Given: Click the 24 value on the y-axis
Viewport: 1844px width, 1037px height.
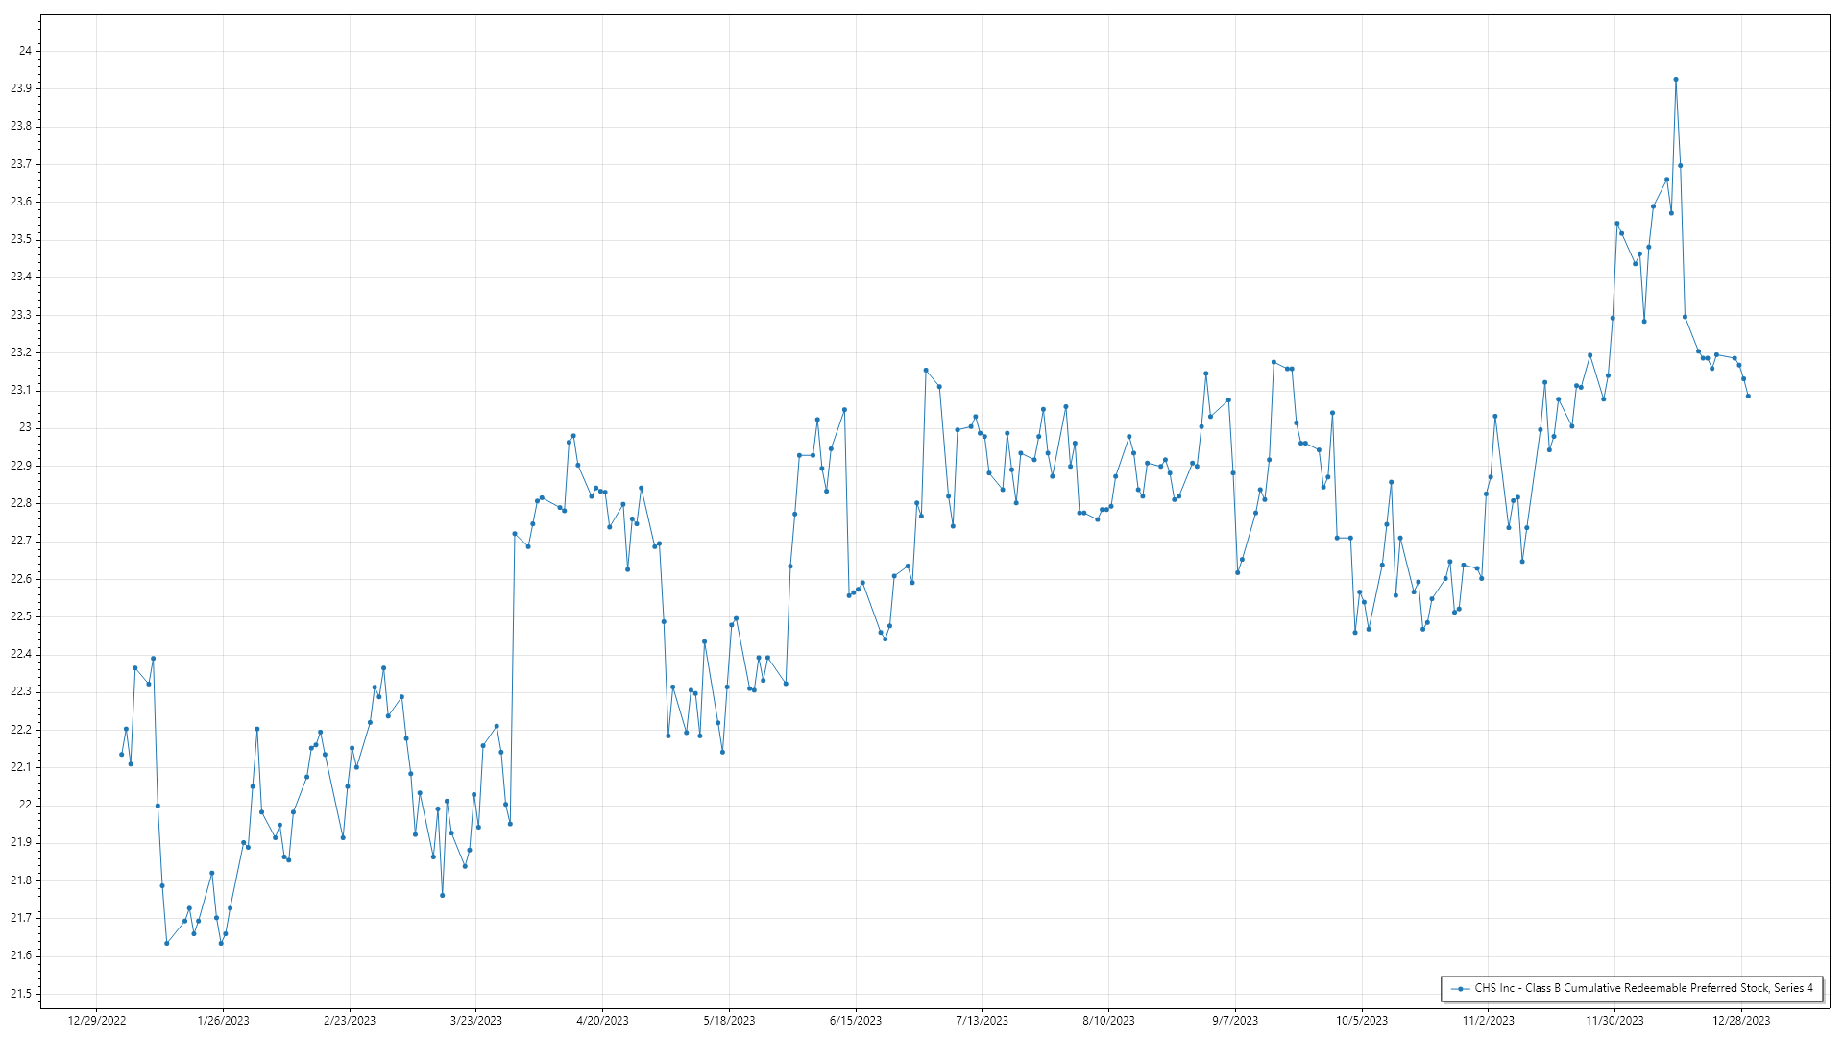Looking at the screenshot, I should pyautogui.click(x=25, y=51).
